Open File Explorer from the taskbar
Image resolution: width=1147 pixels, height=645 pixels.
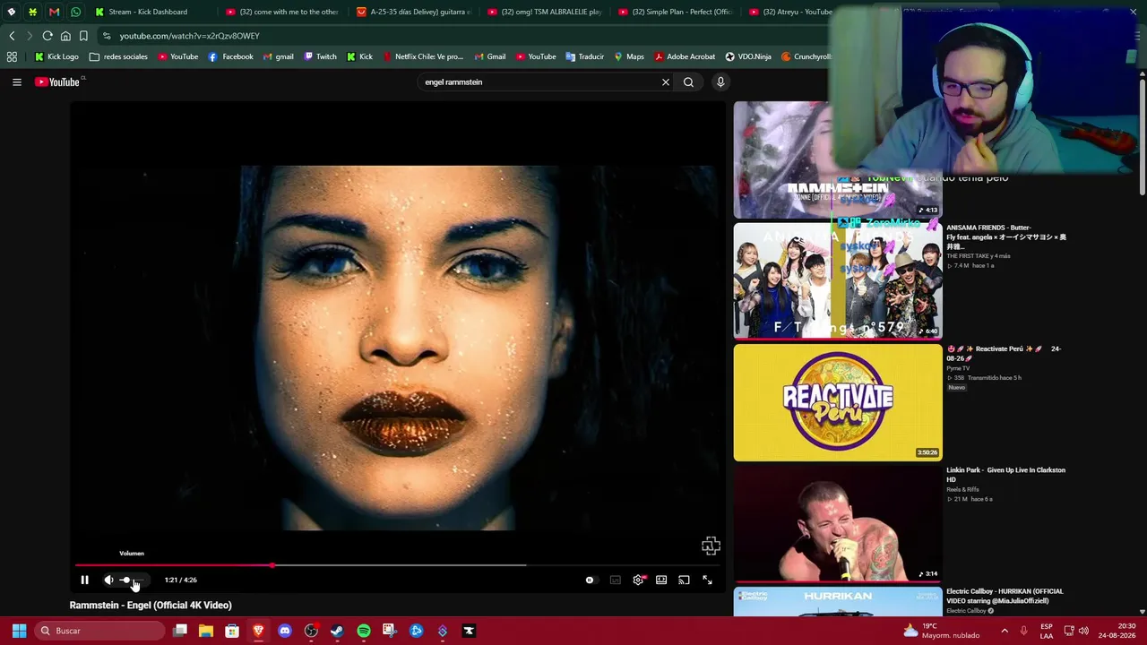(206, 631)
